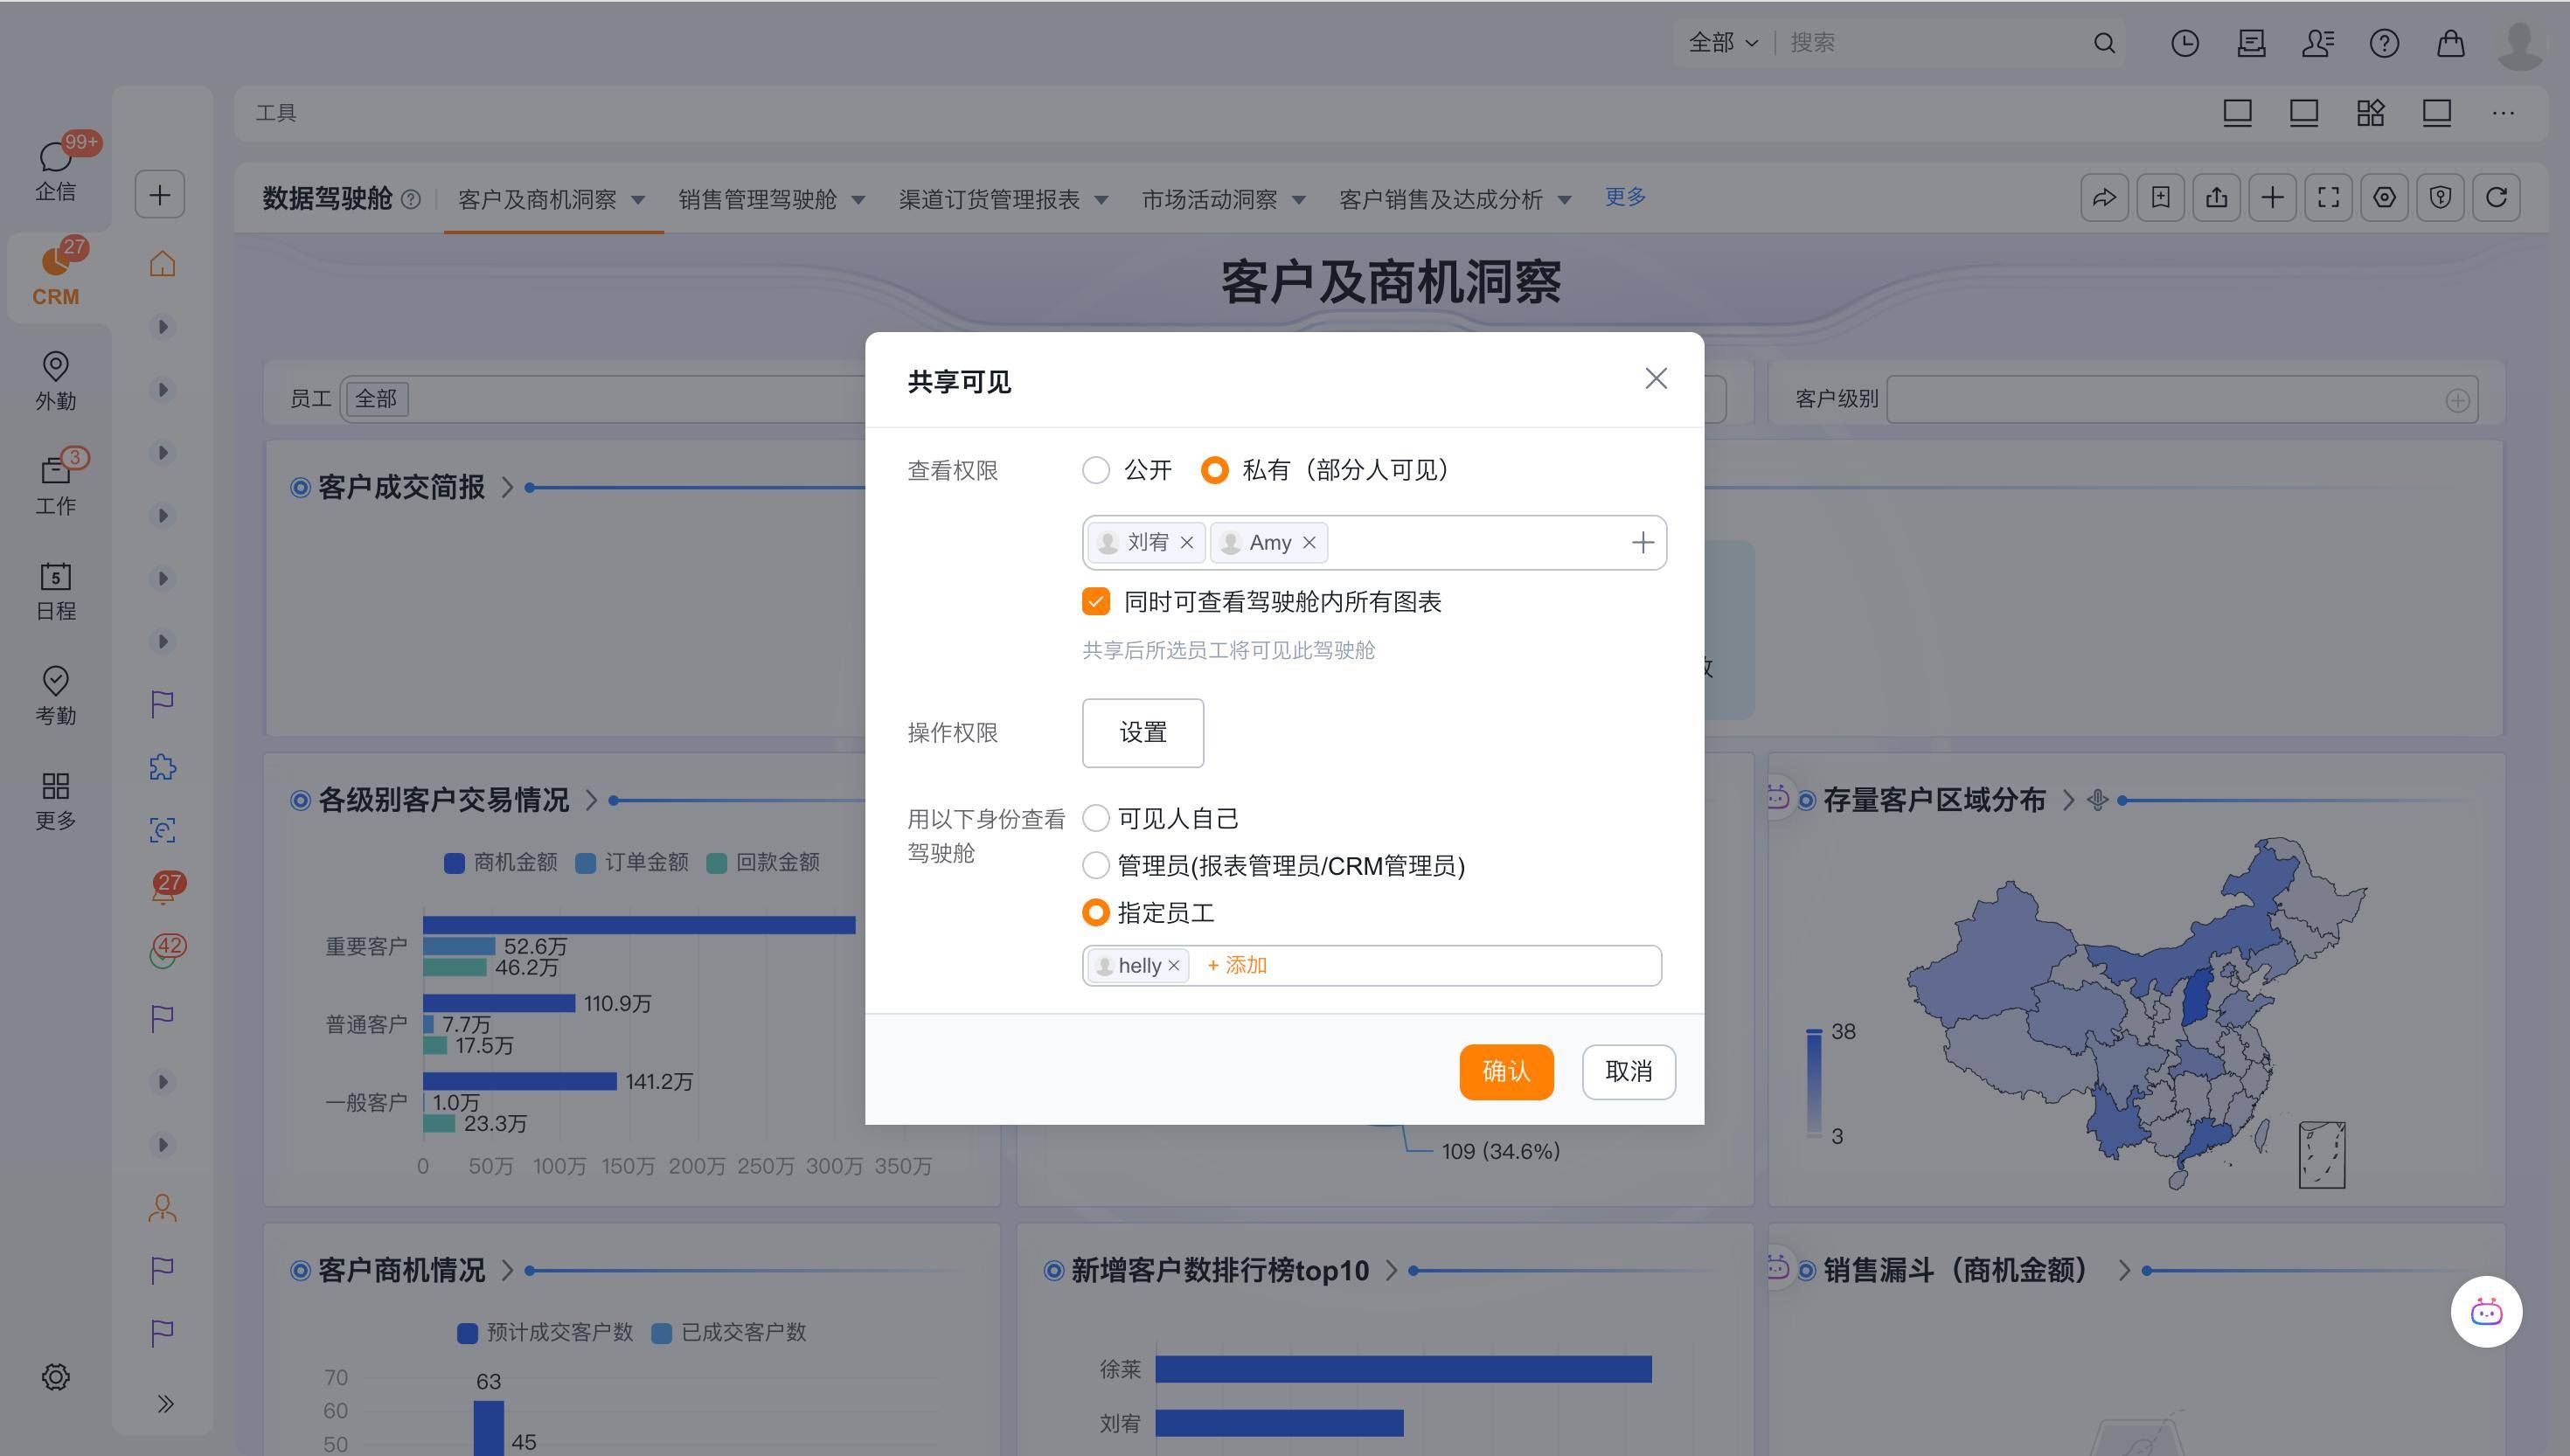Uncheck 同时可查看驾驶舱内所有图表 checkbox
The width and height of the screenshot is (2570, 1456).
click(1096, 602)
